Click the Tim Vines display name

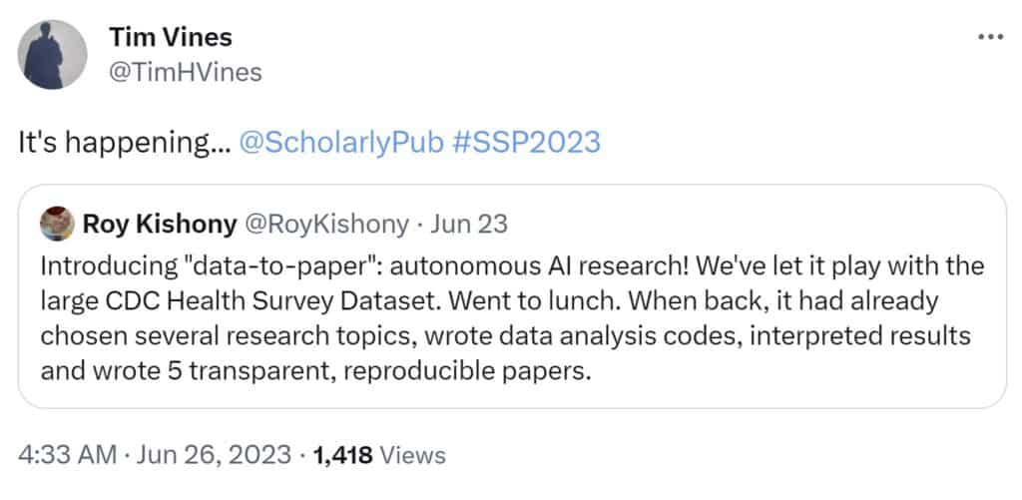coord(170,38)
